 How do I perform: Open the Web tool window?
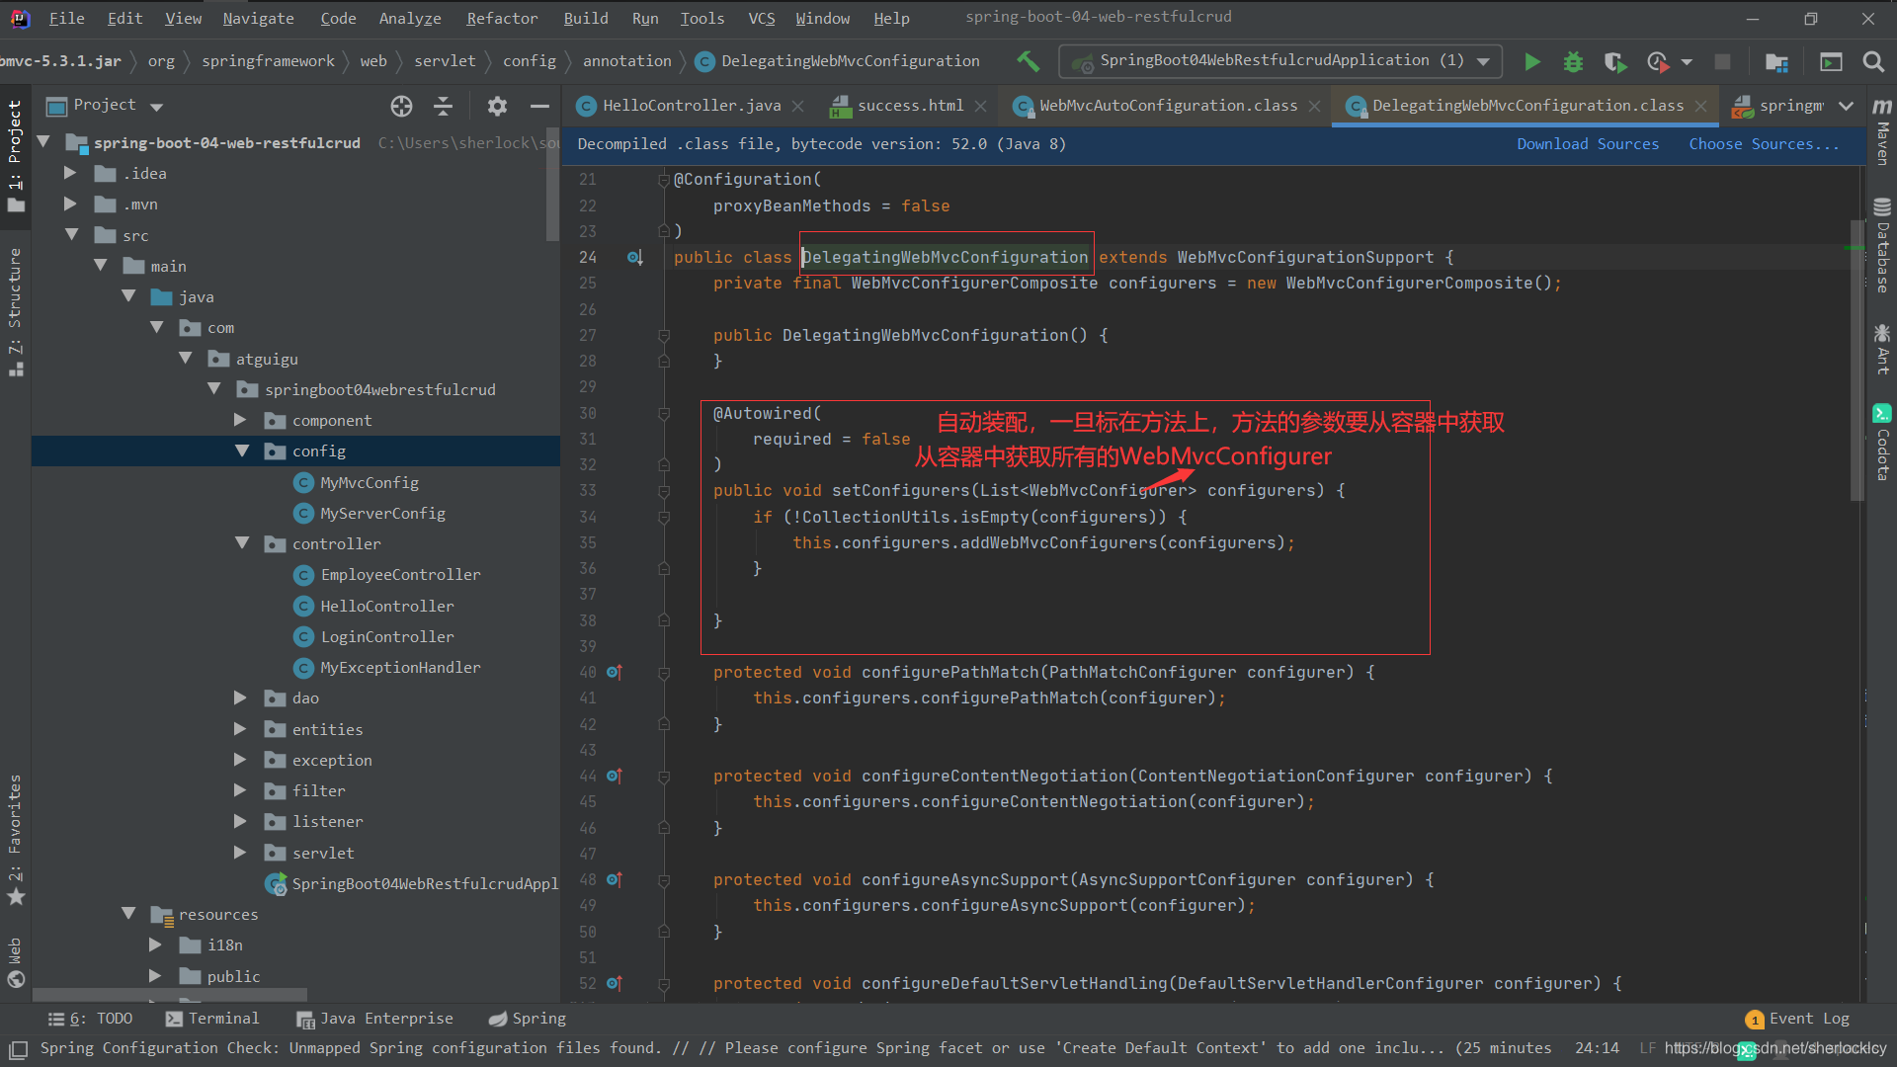coord(15,963)
